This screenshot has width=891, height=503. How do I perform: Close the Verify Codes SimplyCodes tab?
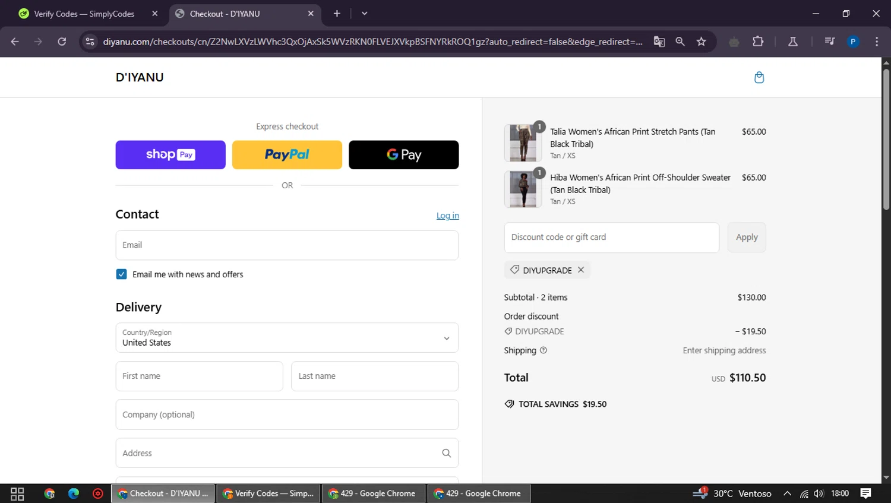(x=155, y=14)
